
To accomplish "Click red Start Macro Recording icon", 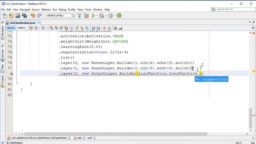I will coord(104,28).
